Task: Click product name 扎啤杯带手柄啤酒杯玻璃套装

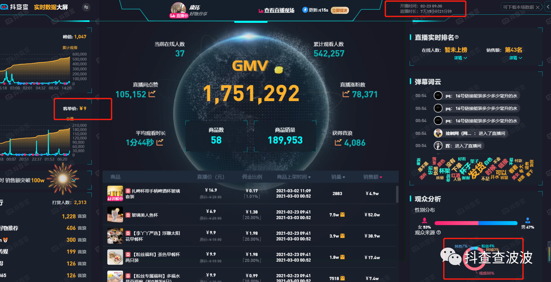Action: [x=153, y=194]
